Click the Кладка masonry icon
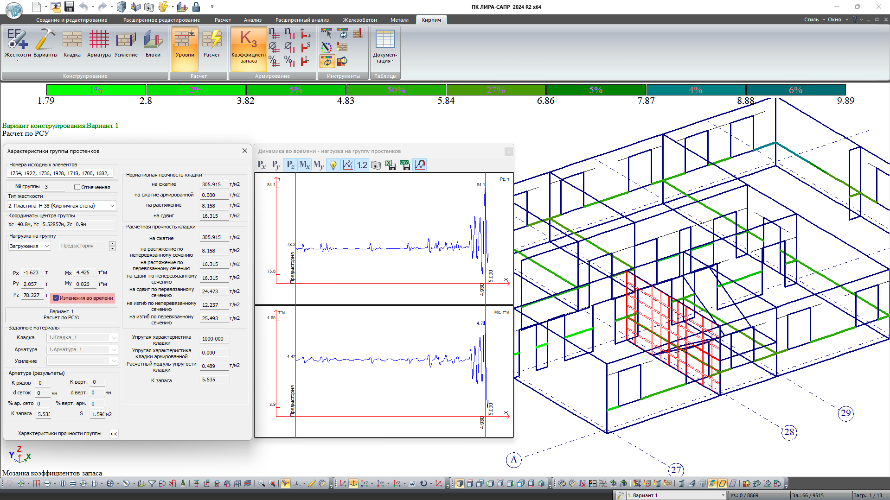 pos(72,43)
